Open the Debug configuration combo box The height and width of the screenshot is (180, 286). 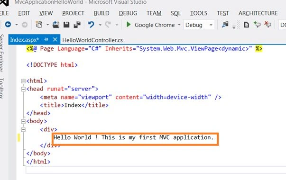199,25
